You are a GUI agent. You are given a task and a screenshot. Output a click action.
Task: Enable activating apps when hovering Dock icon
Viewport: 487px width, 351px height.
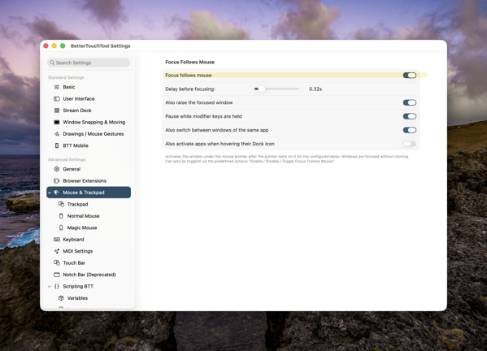click(x=409, y=144)
